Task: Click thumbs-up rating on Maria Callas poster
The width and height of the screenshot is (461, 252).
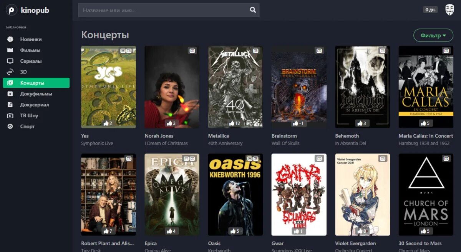Action: point(425,123)
